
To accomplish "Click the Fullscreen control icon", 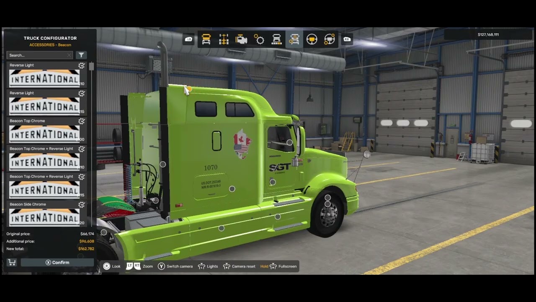I will (x=273, y=266).
